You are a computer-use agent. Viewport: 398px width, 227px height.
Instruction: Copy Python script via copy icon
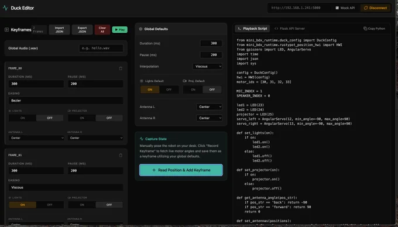365,29
